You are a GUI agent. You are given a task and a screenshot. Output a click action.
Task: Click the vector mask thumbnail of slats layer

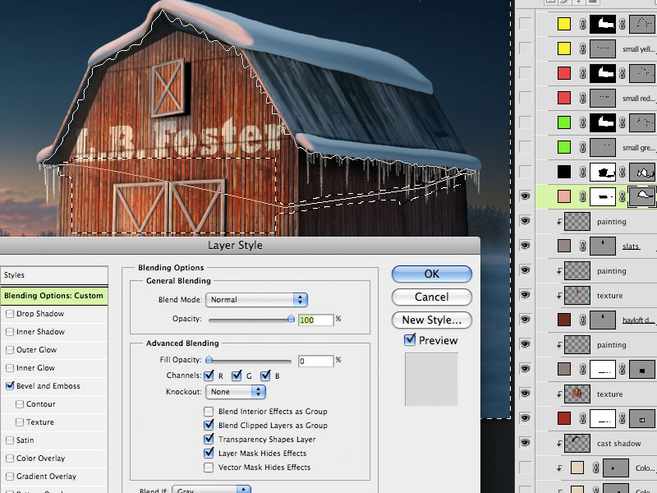[603, 246]
